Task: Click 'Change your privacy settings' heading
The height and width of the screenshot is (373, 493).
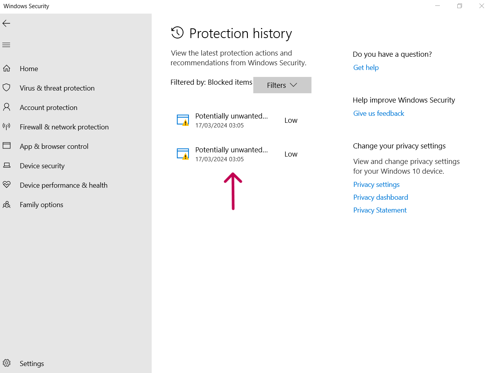Action: [399, 146]
